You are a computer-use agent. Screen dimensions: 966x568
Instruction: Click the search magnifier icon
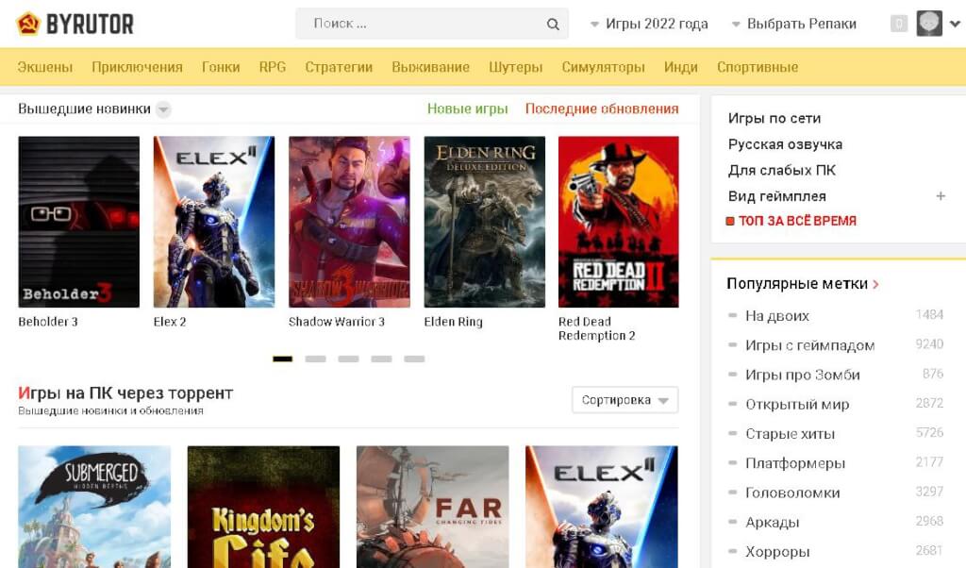click(x=553, y=24)
